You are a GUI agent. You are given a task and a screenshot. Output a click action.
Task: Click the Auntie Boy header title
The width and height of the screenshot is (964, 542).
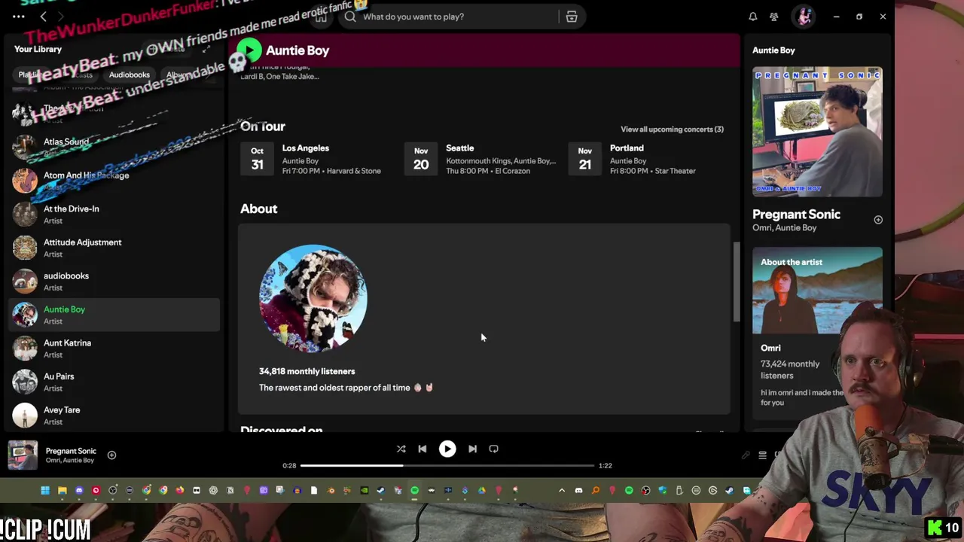(297, 50)
